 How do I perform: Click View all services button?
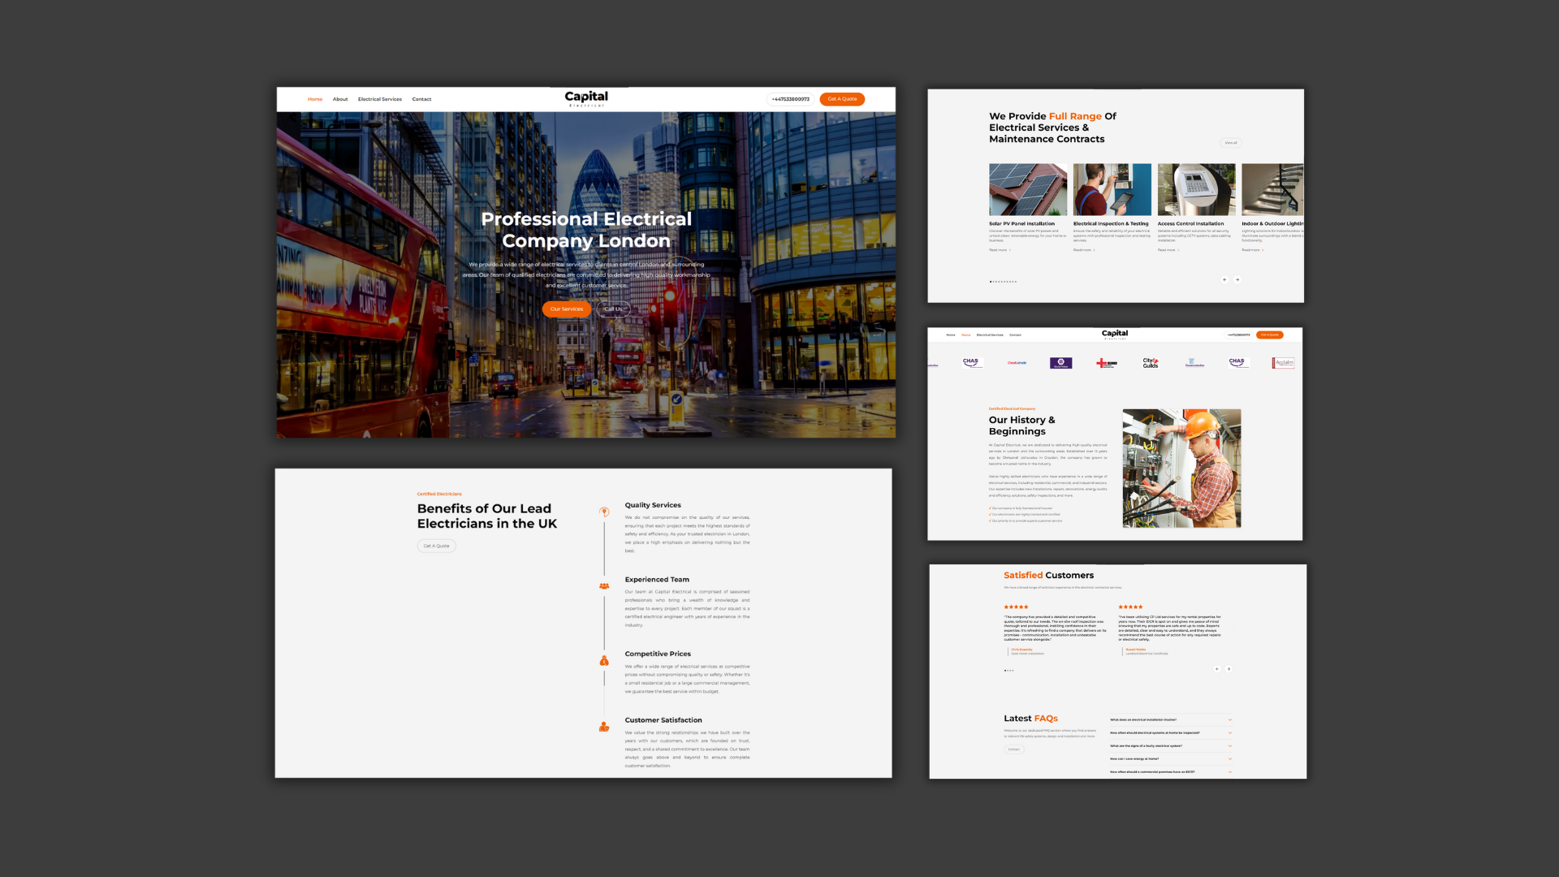pyautogui.click(x=1231, y=143)
